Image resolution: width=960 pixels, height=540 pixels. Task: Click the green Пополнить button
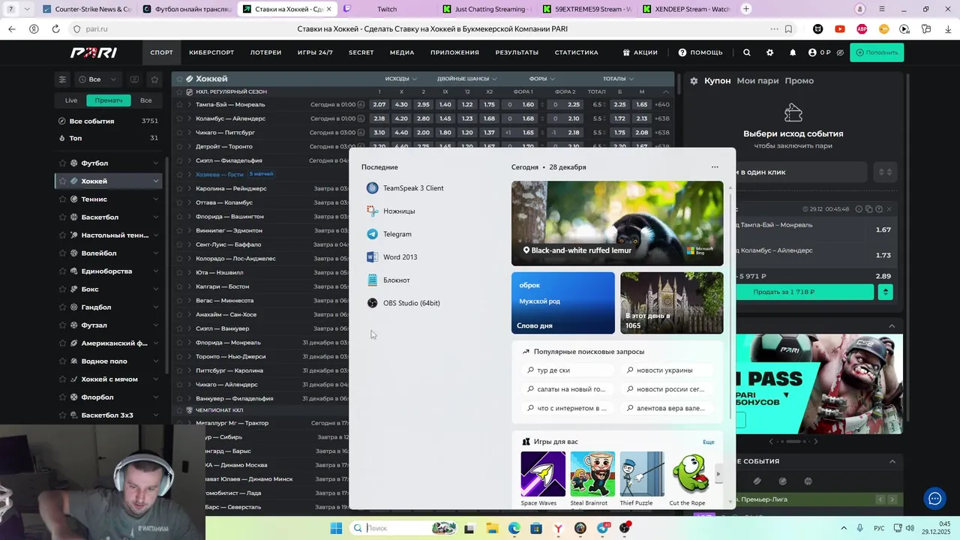point(877,52)
